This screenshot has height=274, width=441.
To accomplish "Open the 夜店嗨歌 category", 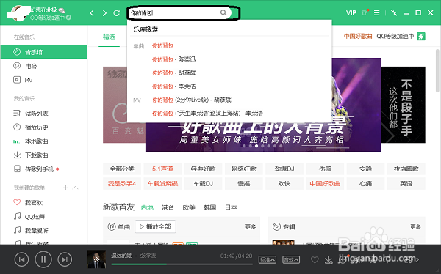I will (x=406, y=169).
